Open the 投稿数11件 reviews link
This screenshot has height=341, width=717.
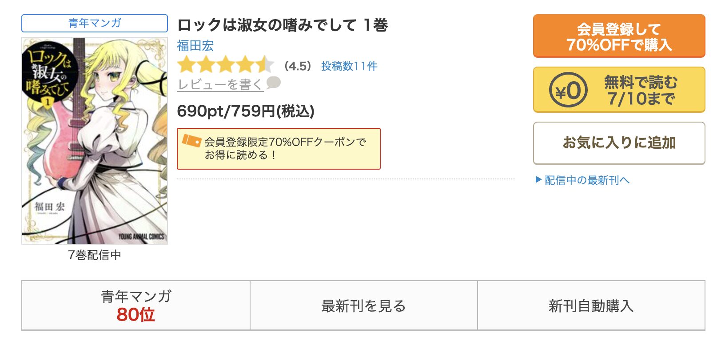coord(349,66)
